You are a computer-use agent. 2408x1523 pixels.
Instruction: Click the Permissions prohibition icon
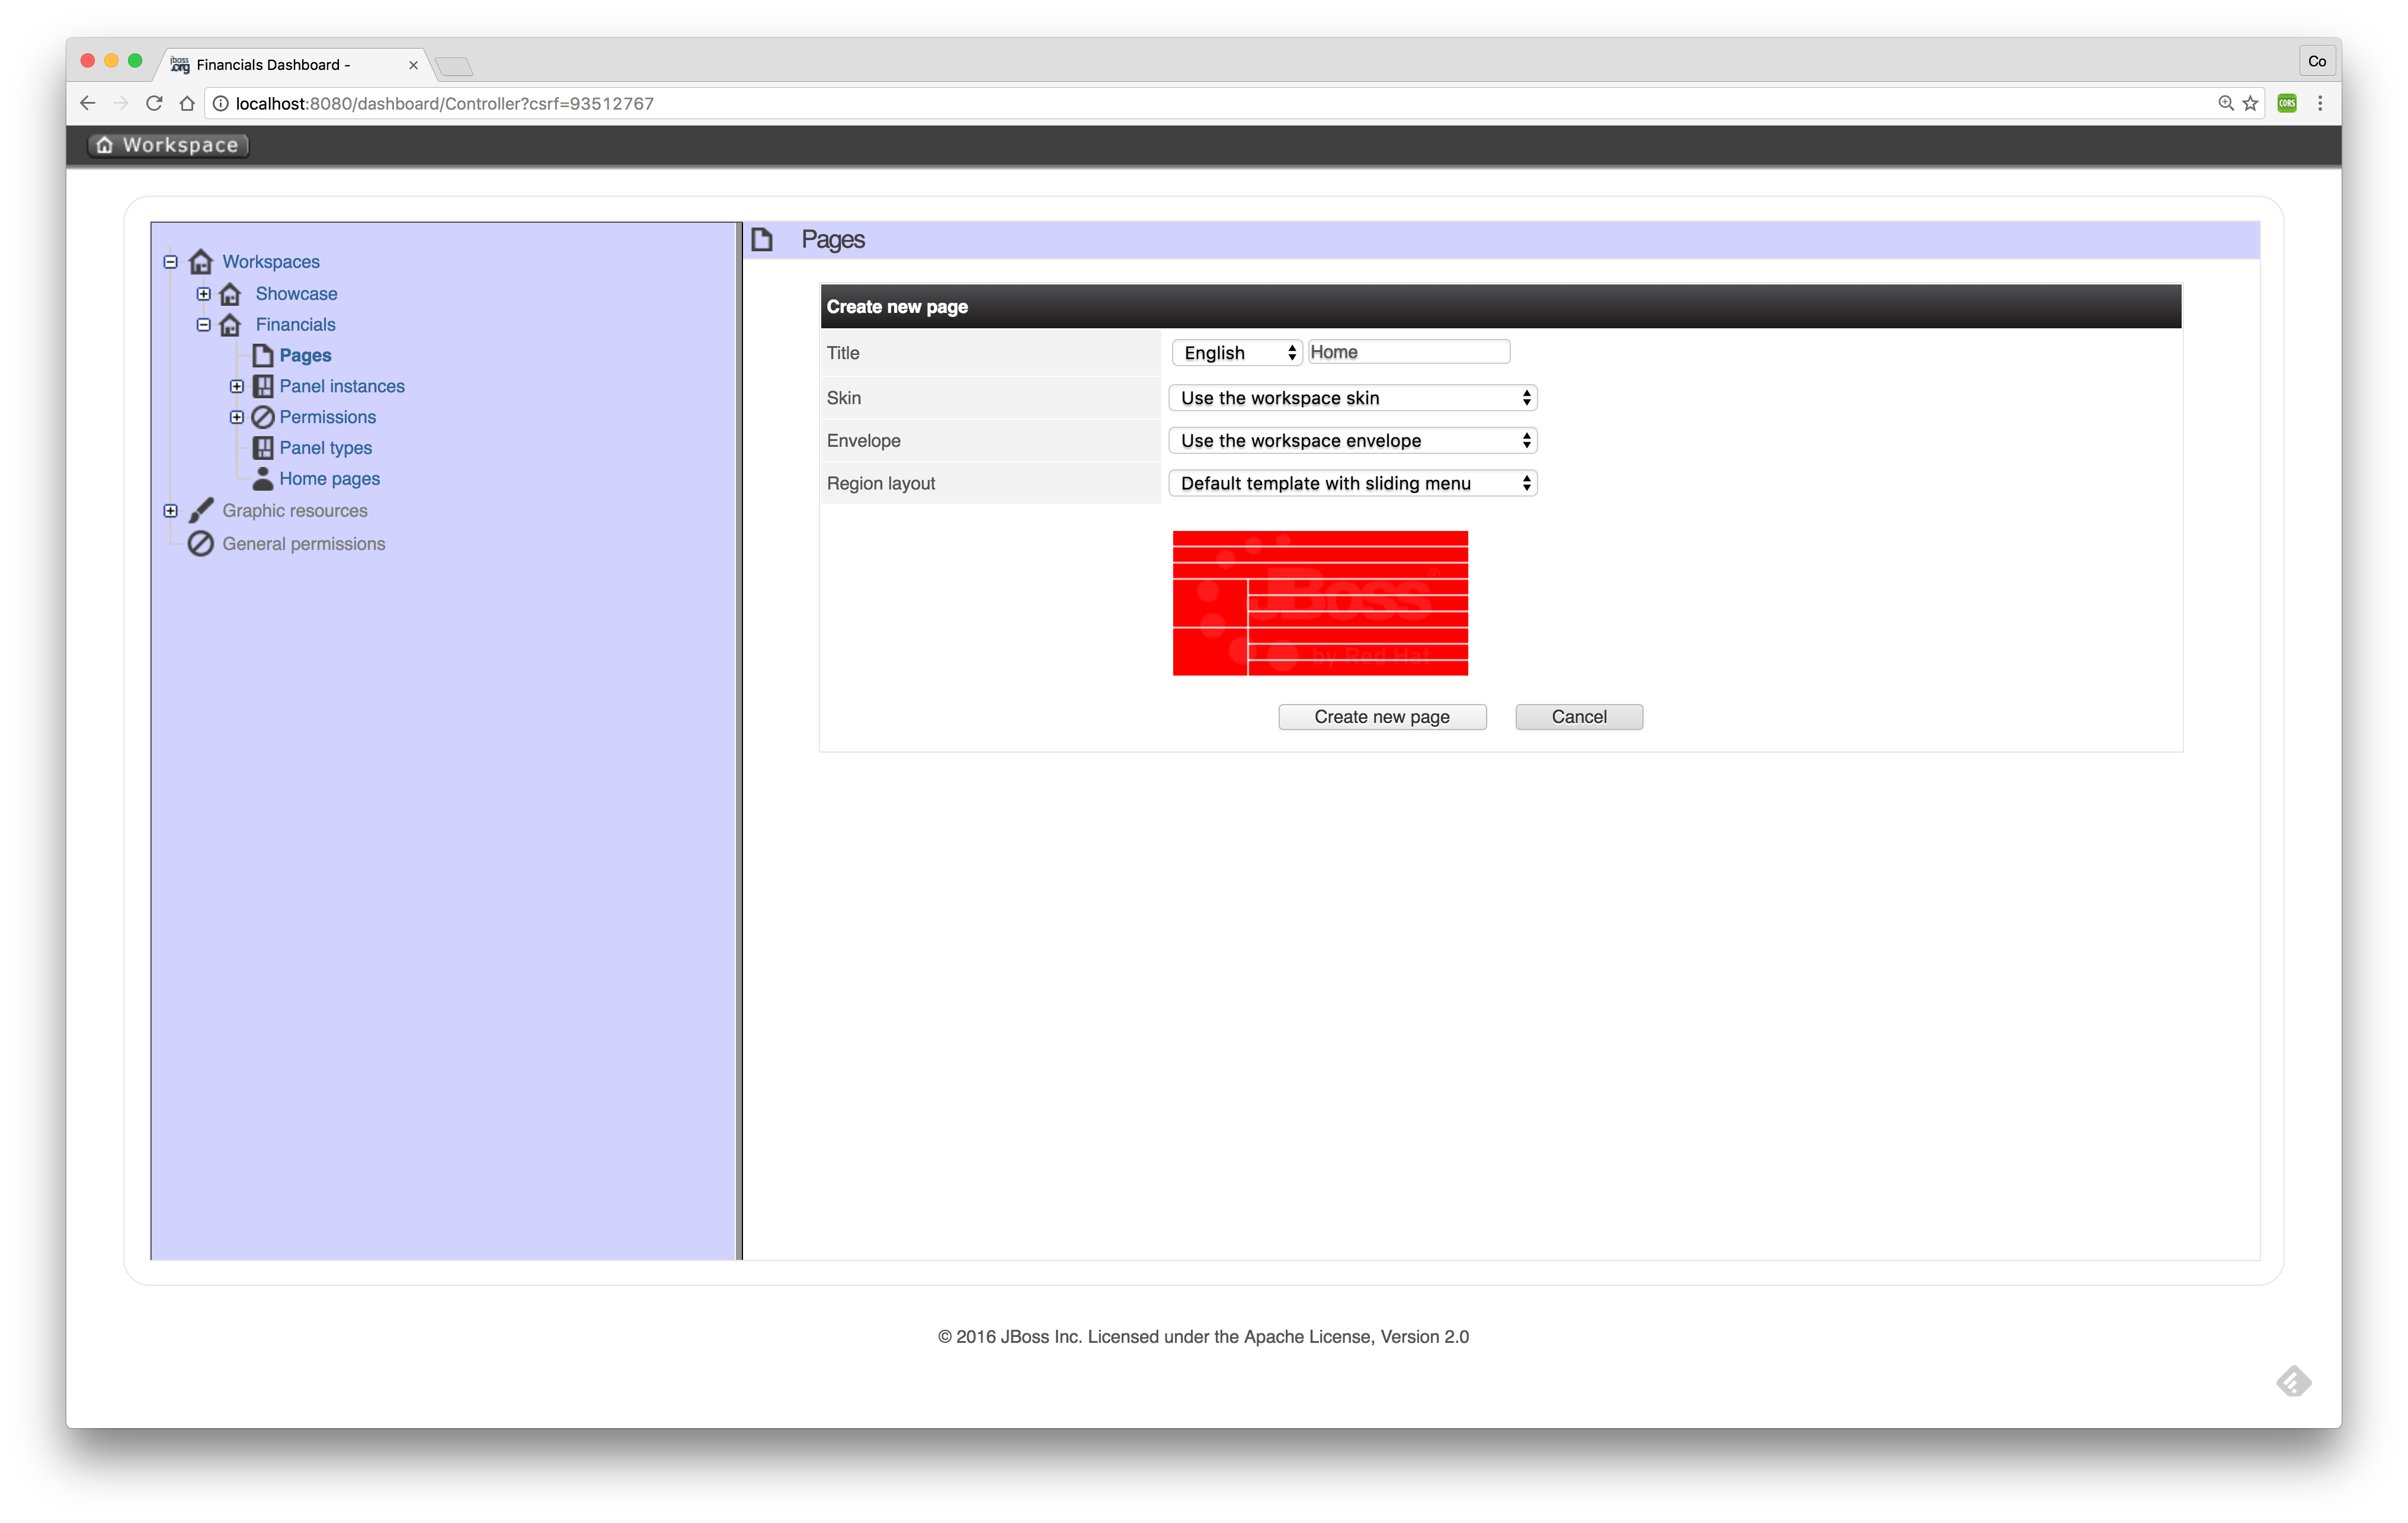[x=263, y=417]
